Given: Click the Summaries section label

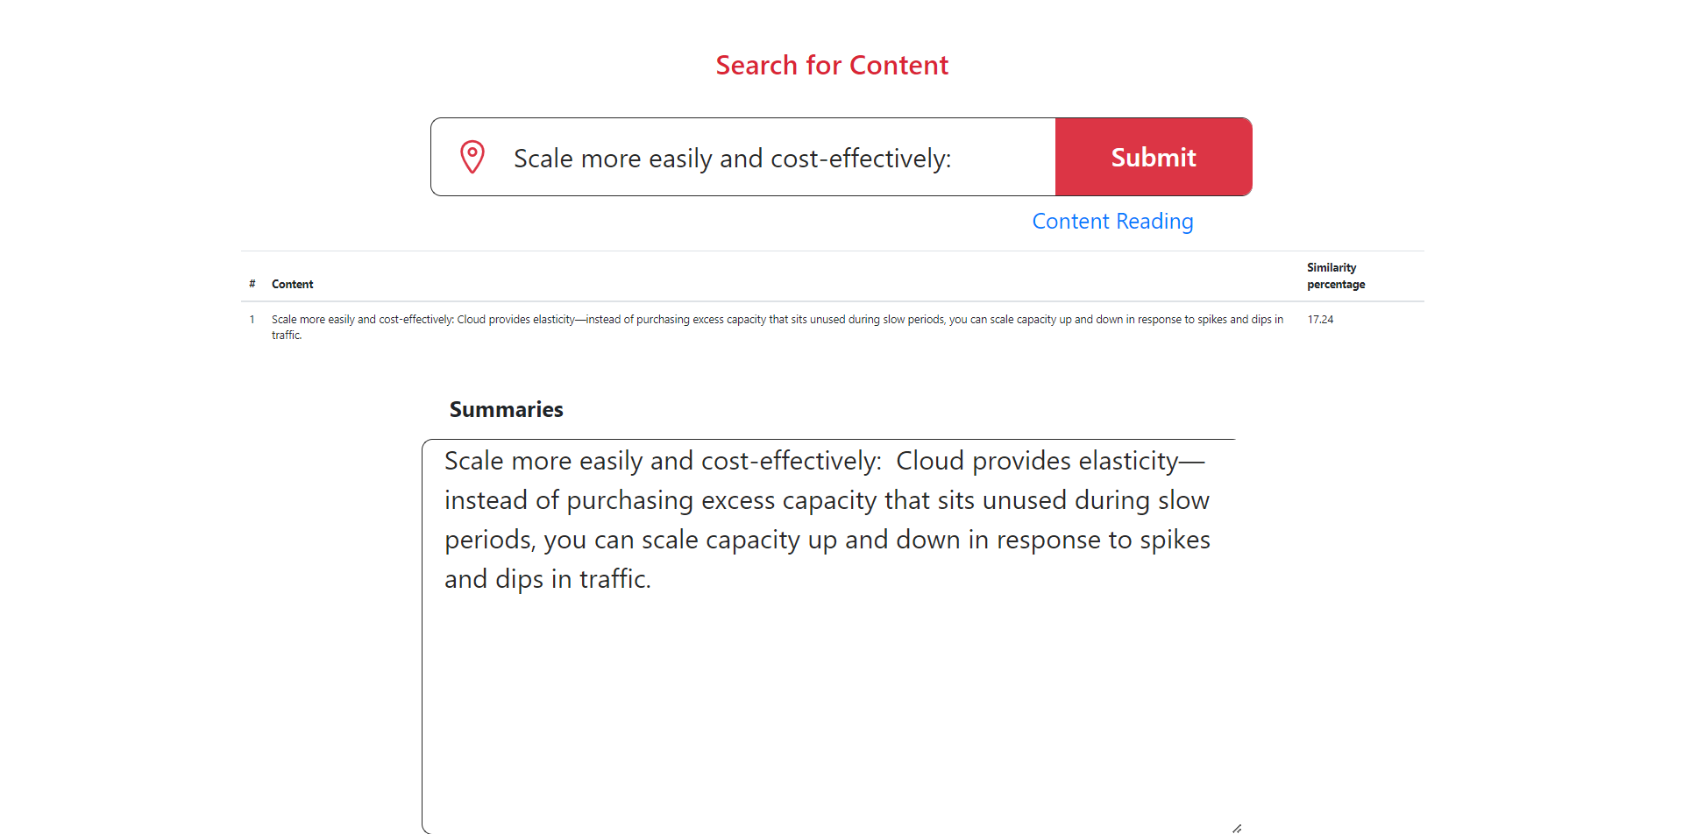Looking at the screenshot, I should [x=506, y=409].
